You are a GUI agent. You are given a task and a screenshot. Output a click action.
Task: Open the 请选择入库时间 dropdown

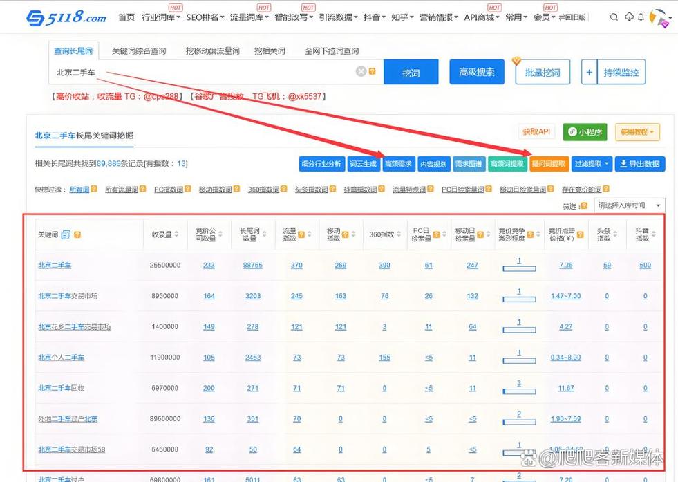click(629, 205)
